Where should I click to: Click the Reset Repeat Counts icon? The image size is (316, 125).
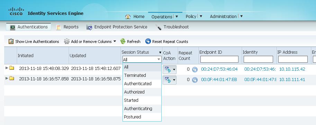click(148, 41)
